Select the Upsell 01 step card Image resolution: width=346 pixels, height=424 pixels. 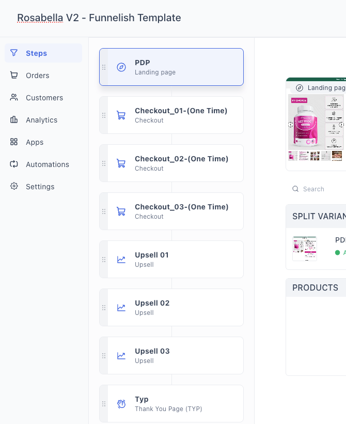click(171, 260)
